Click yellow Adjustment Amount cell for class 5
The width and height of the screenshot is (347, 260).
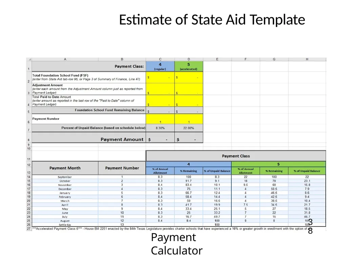coord(189,89)
